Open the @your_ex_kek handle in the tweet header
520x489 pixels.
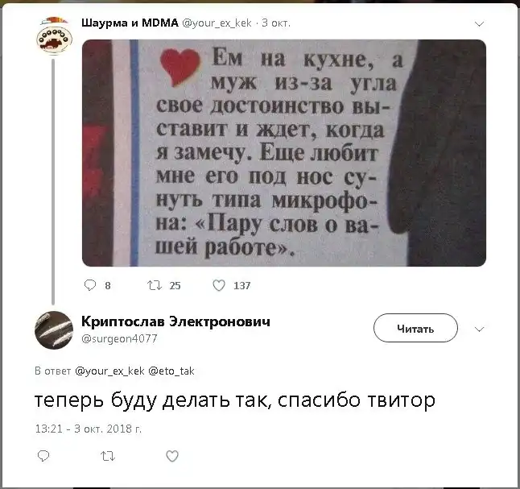(x=217, y=23)
